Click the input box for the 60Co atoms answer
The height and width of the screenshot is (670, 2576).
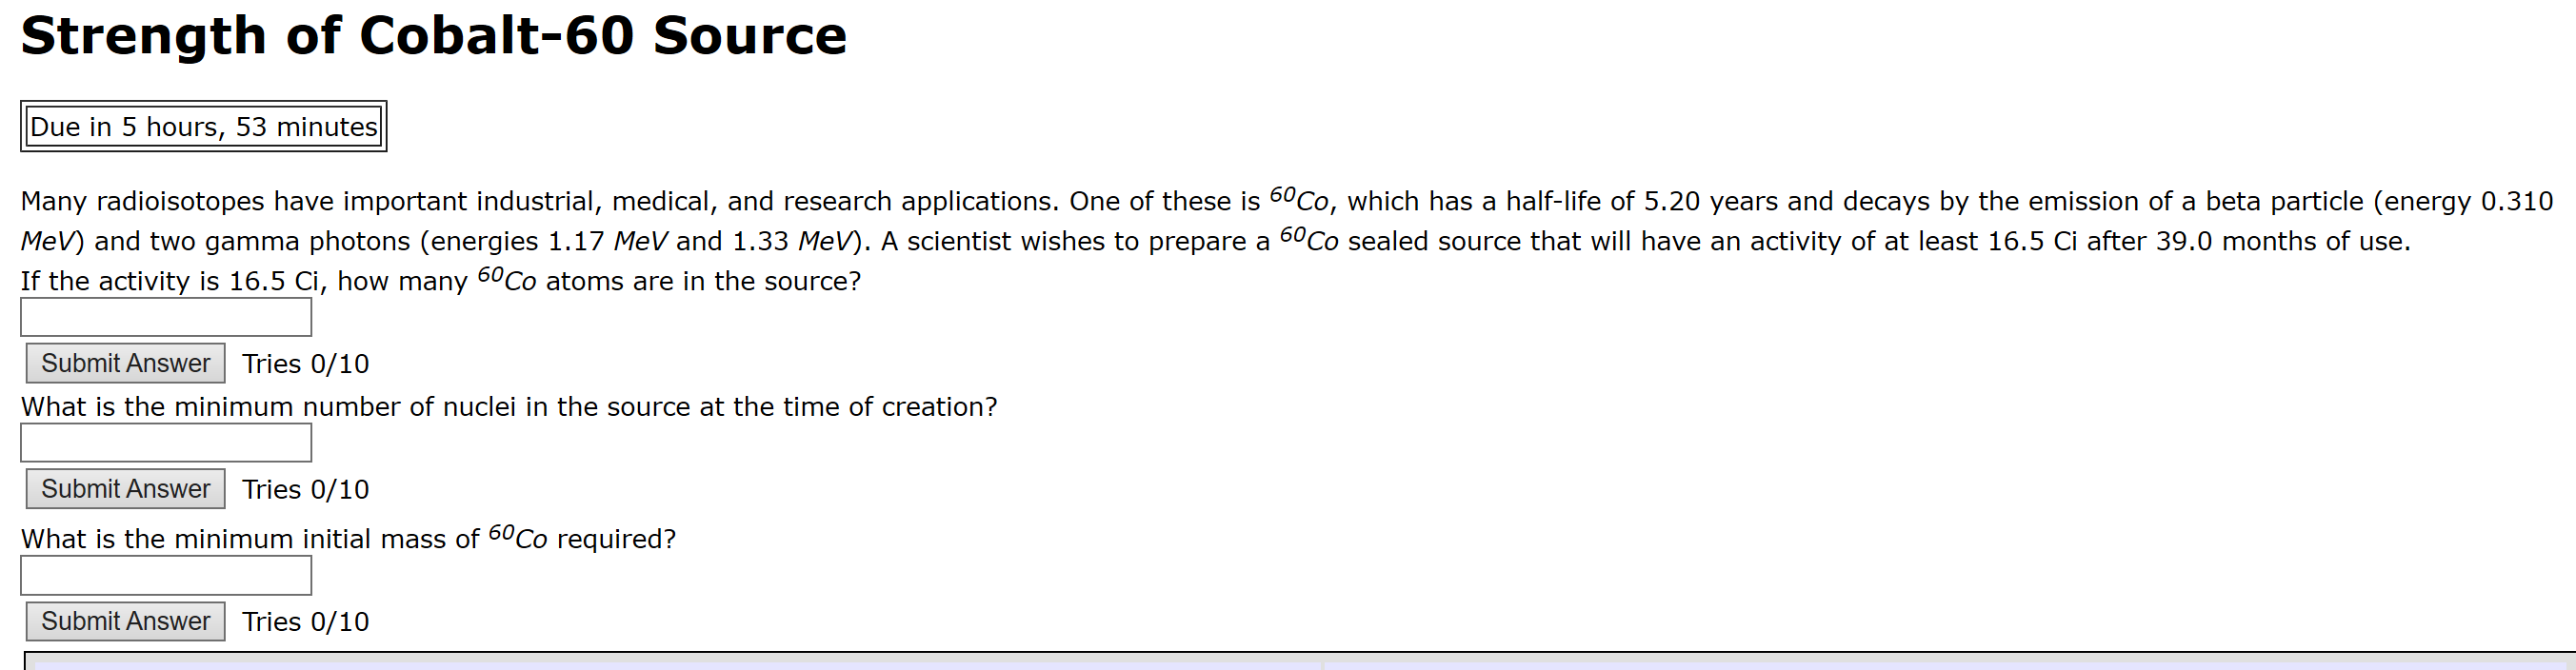(165, 316)
